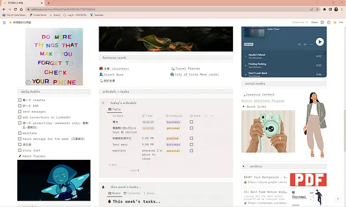Open the Best Free Notion Widgets bookmark
346x207 pixels.
tap(284, 197)
